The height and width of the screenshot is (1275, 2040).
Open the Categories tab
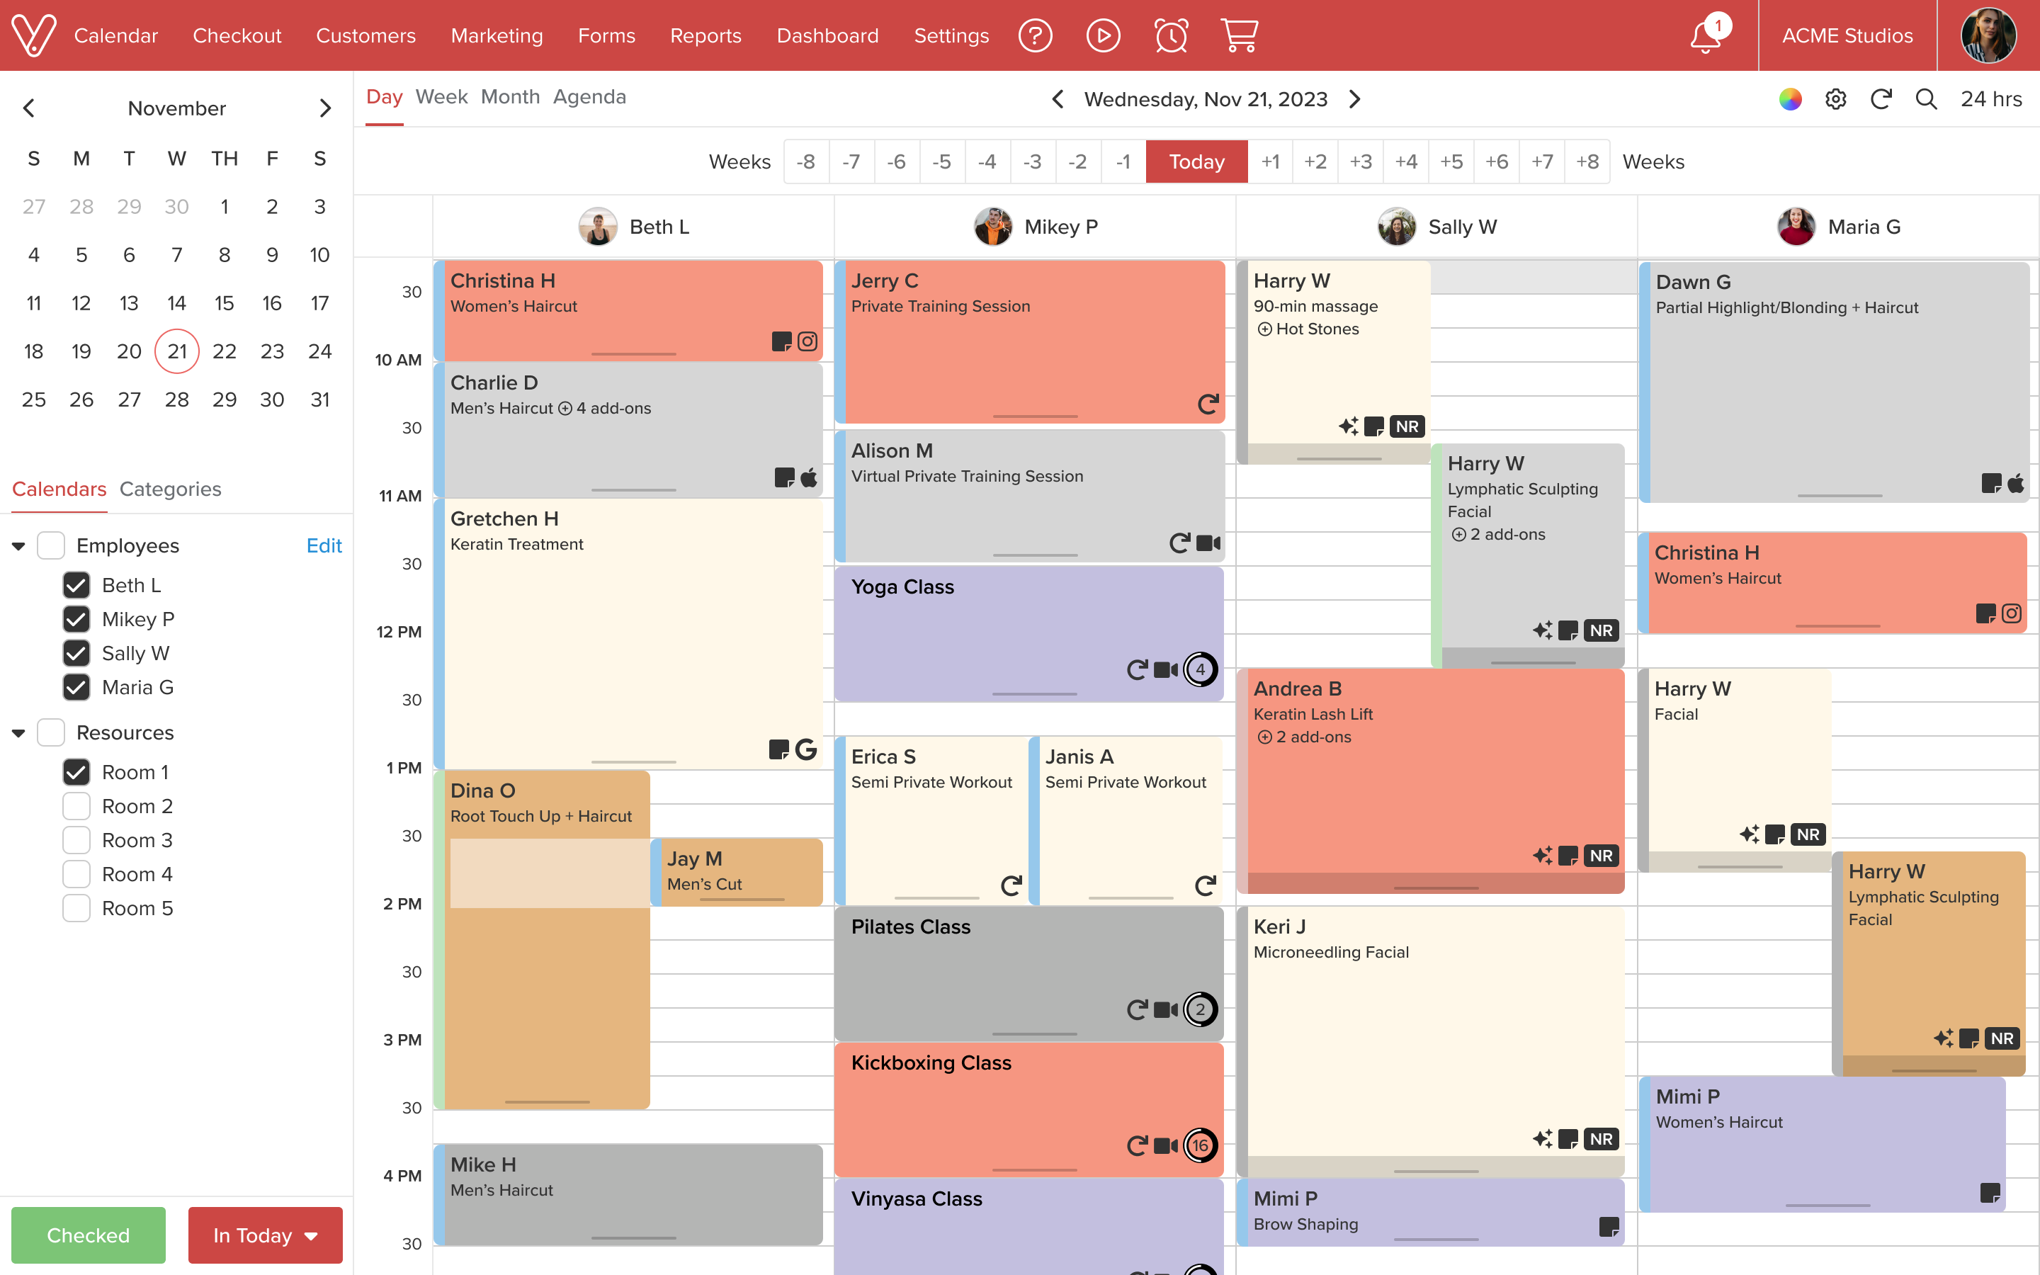170,489
